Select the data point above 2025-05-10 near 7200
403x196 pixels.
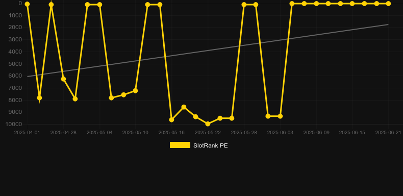(x=136, y=91)
